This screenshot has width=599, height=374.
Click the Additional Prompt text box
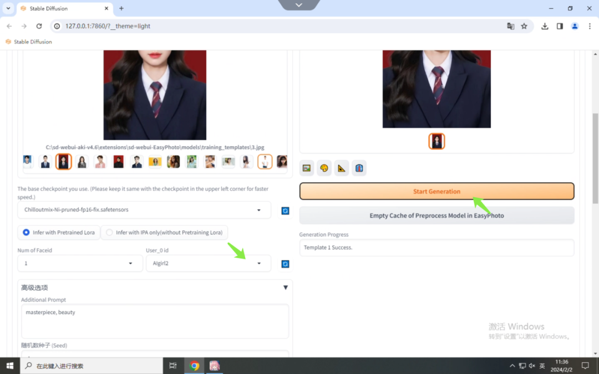(155, 321)
